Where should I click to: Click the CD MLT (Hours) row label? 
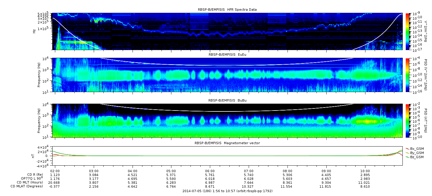coord(30,182)
